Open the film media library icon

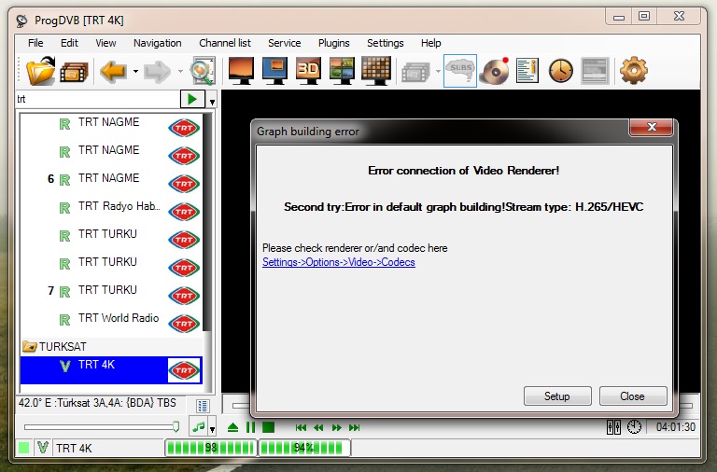74,72
